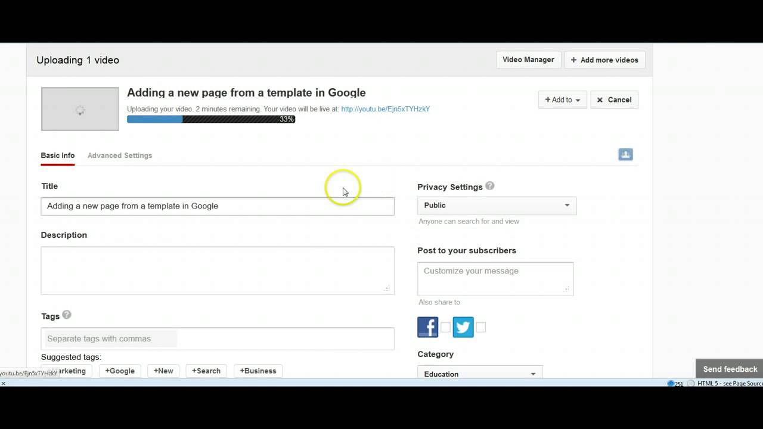Click the Tags input field
Image resolution: width=763 pixels, height=429 pixels.
point(218,338)
